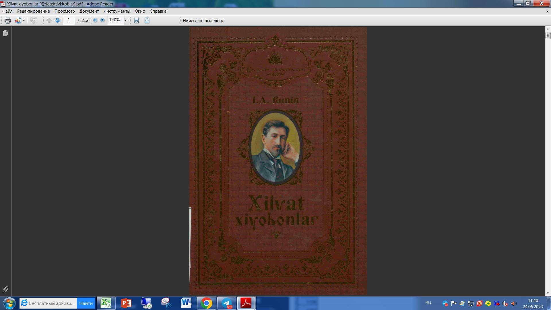
Task: Expand the collaborate icon dropdown arrow
Action: (23, 20)
